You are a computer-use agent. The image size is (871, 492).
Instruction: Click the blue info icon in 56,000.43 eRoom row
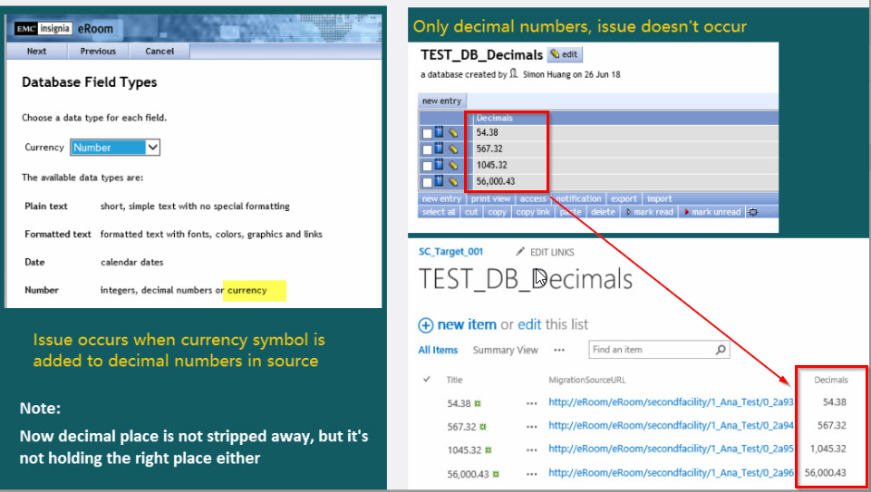coord(439,180)
